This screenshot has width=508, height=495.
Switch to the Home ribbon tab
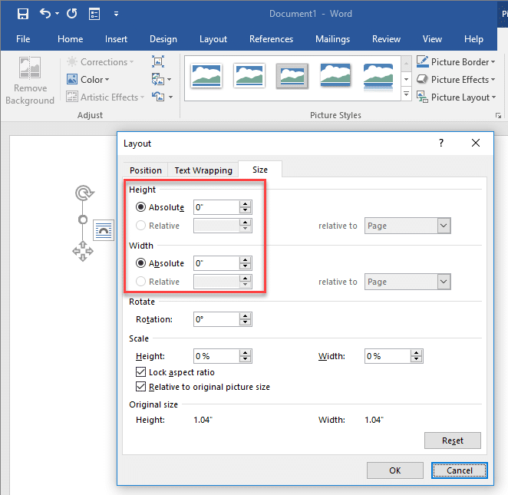click(71, 39)
